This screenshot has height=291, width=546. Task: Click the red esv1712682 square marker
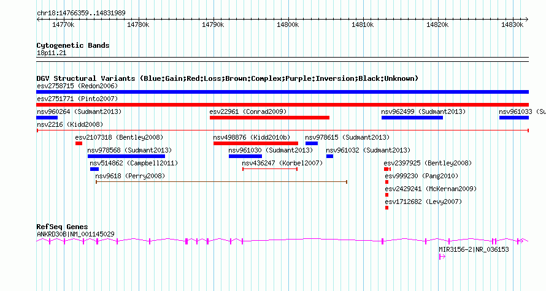point(387,208)
